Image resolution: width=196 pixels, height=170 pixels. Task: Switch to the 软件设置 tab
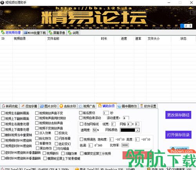coord(148,106)
